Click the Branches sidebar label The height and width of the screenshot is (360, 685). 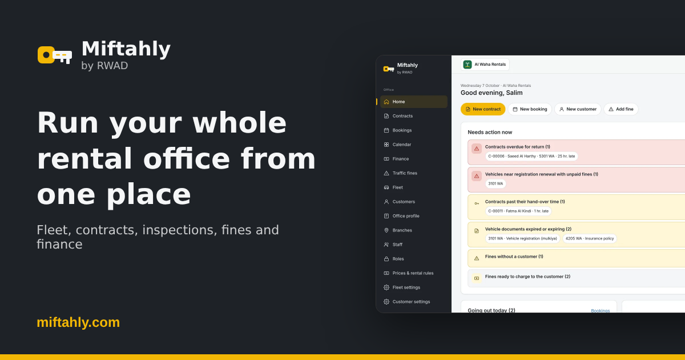(x=402, y=230)
